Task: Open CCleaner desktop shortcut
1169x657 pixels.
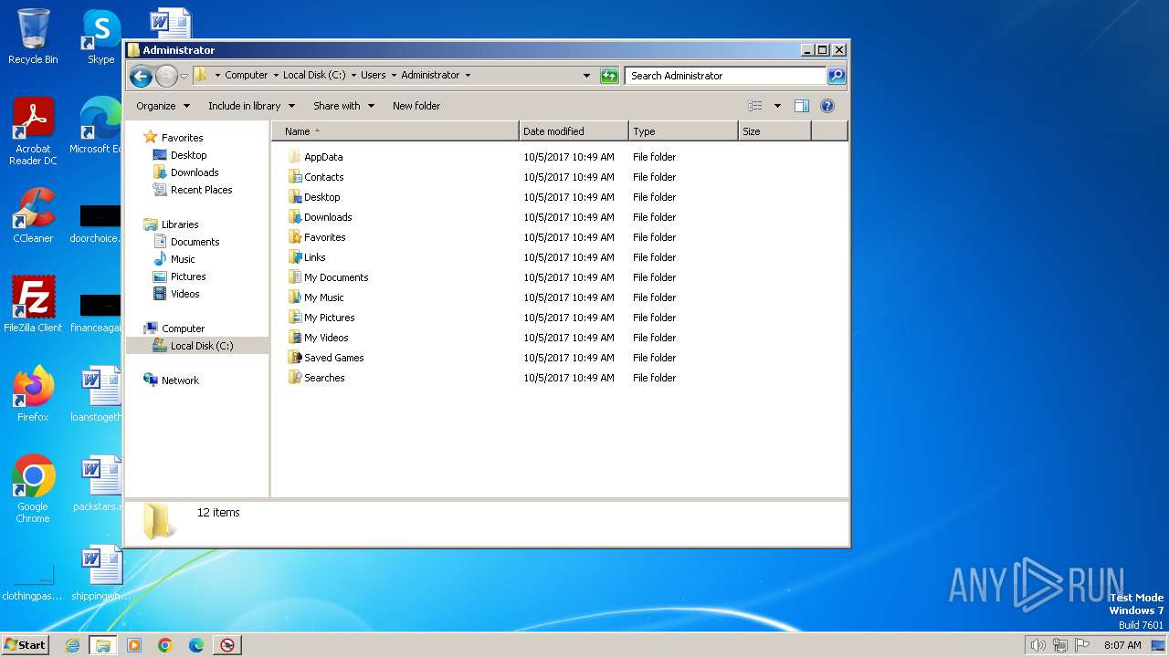Action: 33,215
